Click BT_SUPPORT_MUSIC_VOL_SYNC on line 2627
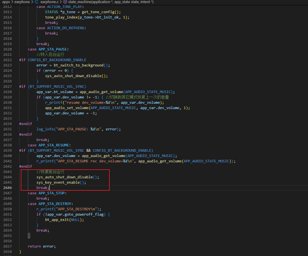 click(x=57, y=86)
